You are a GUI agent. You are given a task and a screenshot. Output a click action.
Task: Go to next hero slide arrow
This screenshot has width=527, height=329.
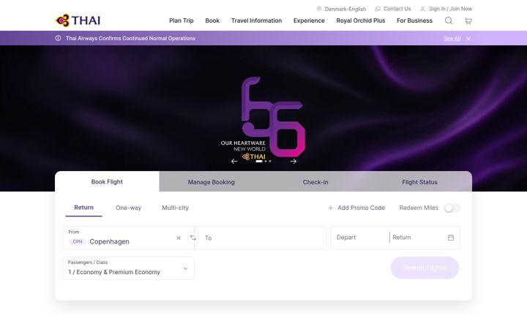[294, 162]
